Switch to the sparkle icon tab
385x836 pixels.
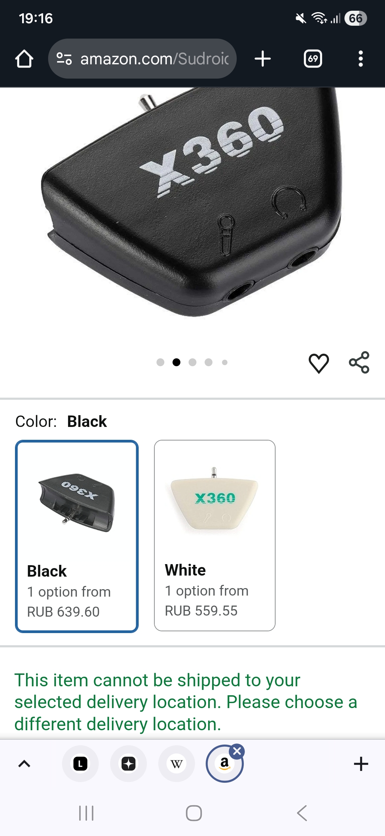[128, 764]
